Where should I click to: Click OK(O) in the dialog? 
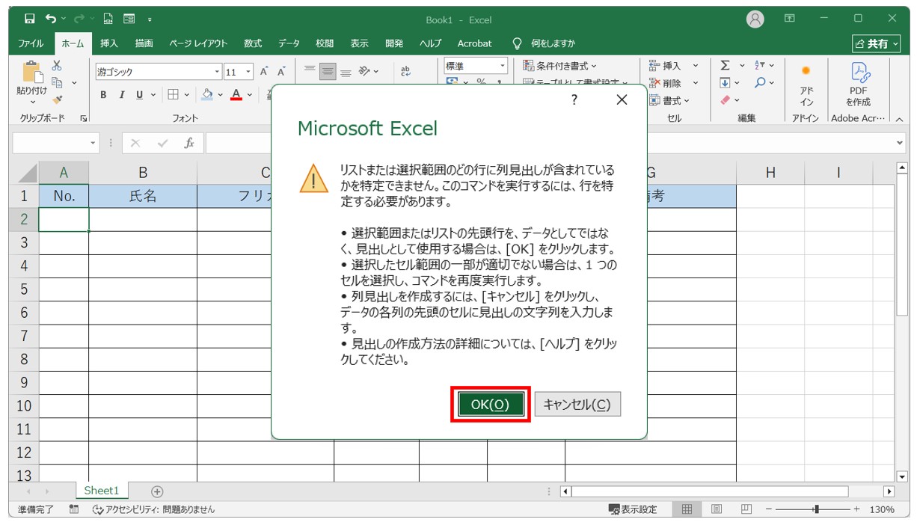click(490, 405)
